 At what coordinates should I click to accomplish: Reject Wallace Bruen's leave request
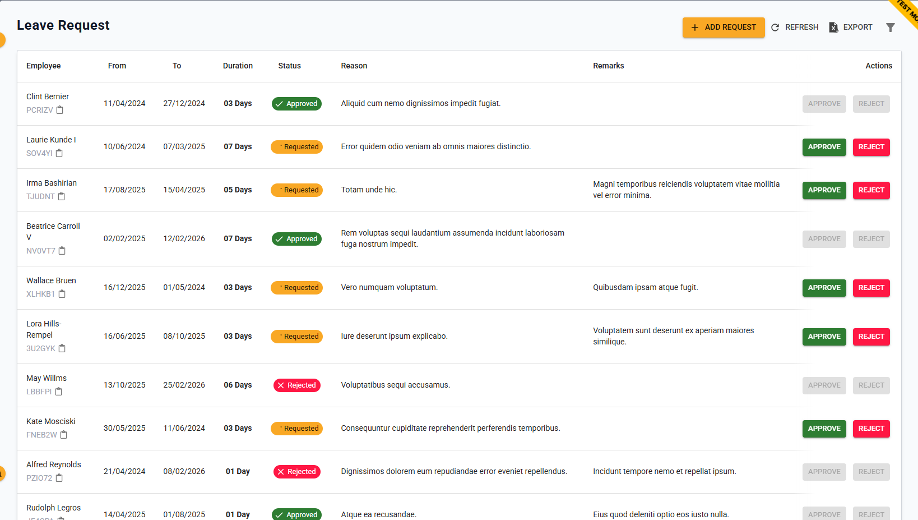pos(871,288)
